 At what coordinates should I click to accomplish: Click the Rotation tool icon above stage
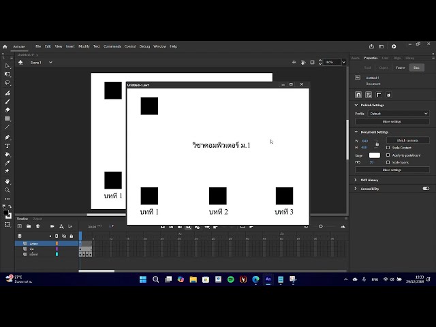coord(303,62)
